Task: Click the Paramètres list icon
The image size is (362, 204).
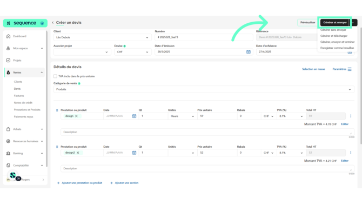Action: click(x=350, y=69)
